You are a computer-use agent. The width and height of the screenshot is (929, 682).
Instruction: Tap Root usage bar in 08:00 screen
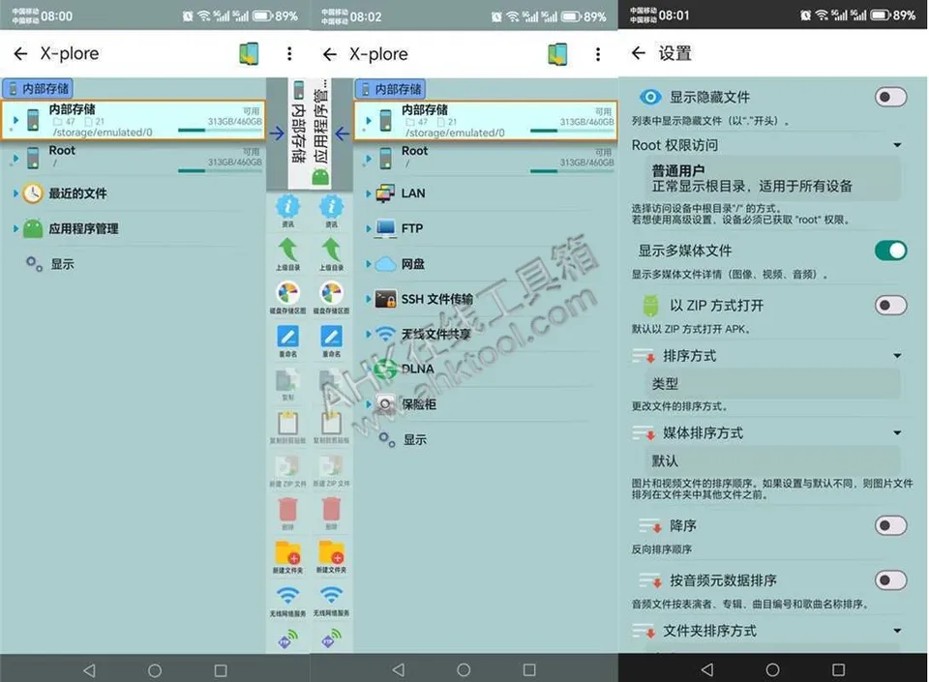point(220,170)
